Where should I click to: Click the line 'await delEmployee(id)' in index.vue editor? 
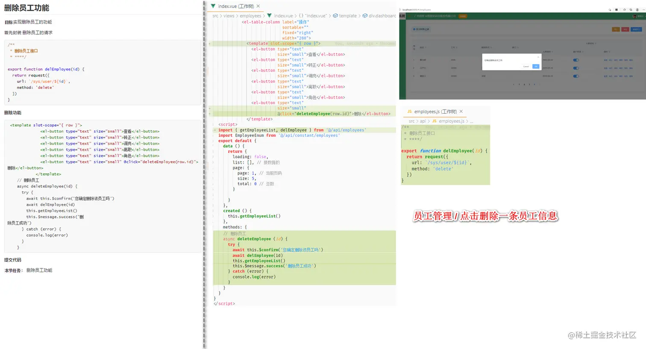[258, 255]
